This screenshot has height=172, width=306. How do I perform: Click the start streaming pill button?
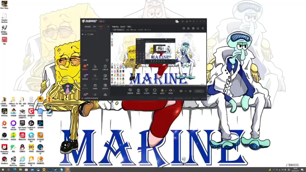[199, 91]
